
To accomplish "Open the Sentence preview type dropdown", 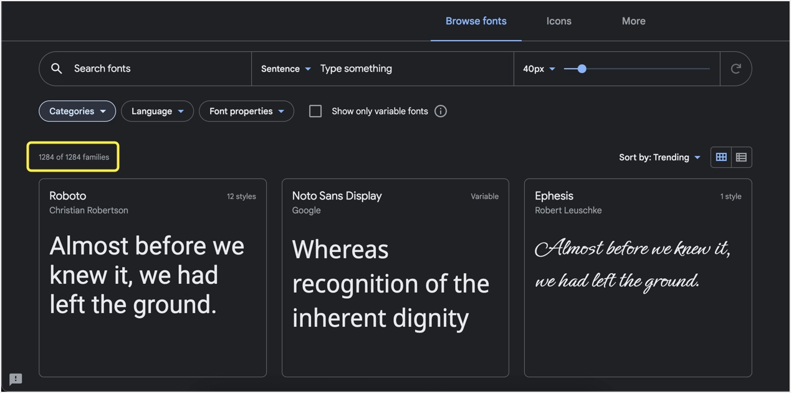I will click(285, 69).
